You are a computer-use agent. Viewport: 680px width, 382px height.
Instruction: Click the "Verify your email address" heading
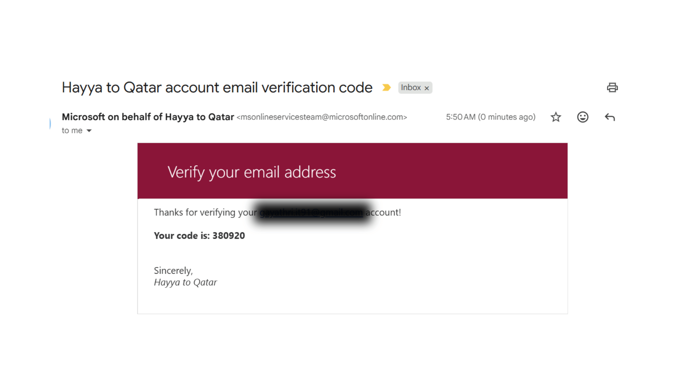(251, 172)
